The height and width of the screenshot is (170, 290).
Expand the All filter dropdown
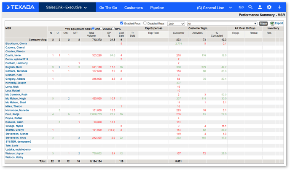tap(222, 24)
